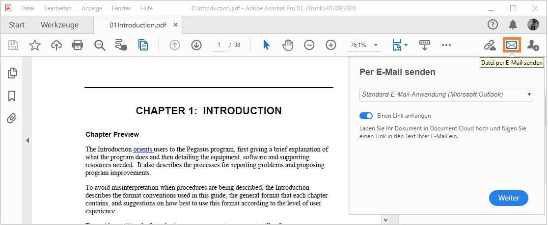This screenshot has width=548, height=225.
Task: Click the page number field
Action: pyautogui.click(x=219, y=45)
